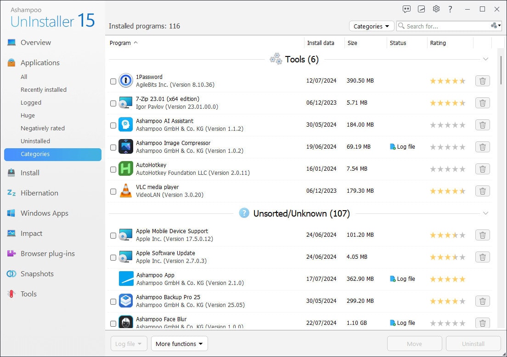Tick Ashampoo Image Compressor checkbox
The width and height of the screenshot is (507, 357).
click(113, 147)
